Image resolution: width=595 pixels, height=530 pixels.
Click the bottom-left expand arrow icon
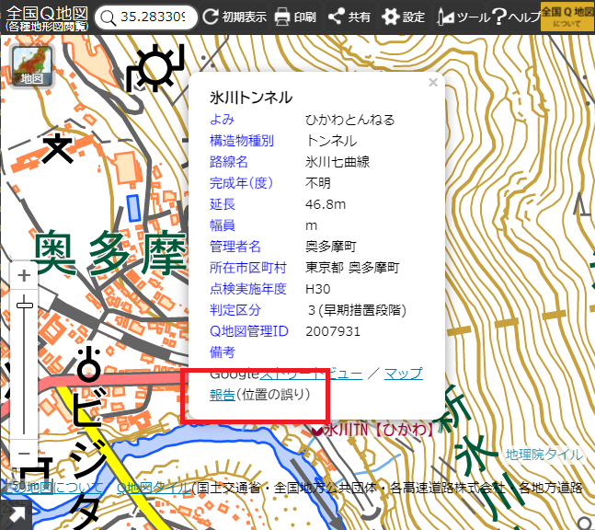click(x=15, y=517)
